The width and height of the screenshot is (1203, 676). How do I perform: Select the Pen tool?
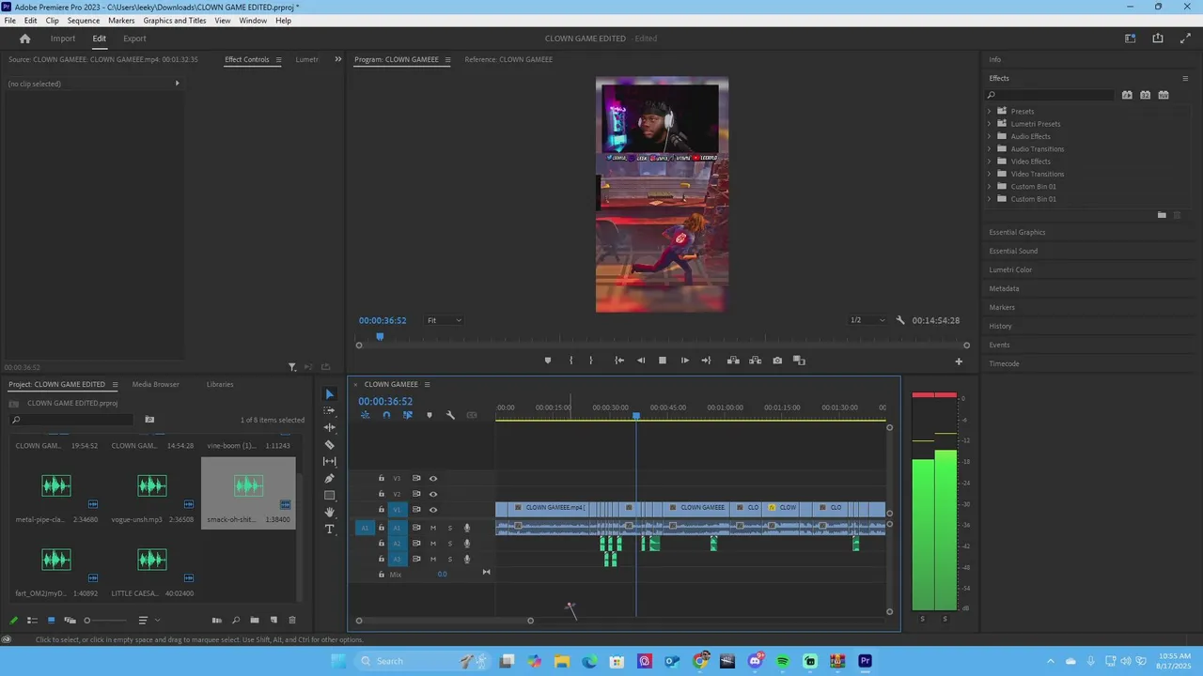(330, 478)
